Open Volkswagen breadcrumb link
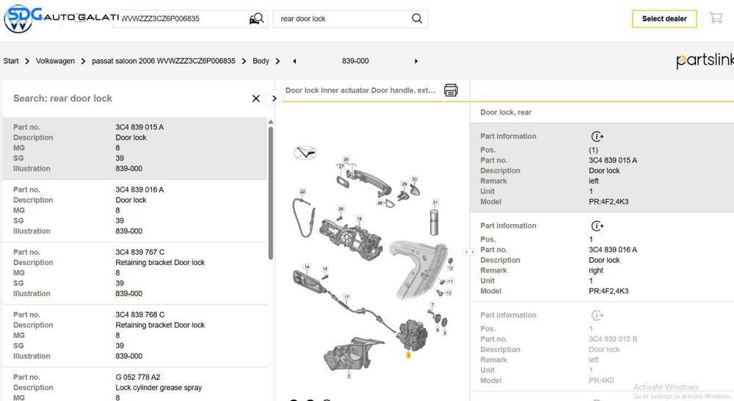734x401 pixels. tap(55, 61)
